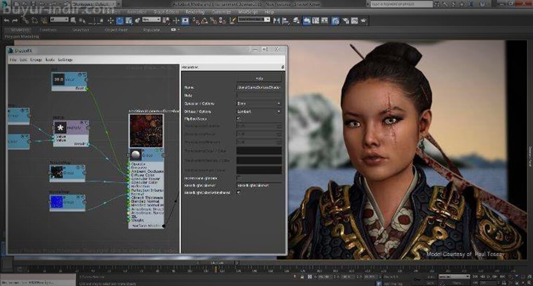Open the key mode Selected dropdown
The height and width of the screenshot is (286, 533).
click(454, 277)
